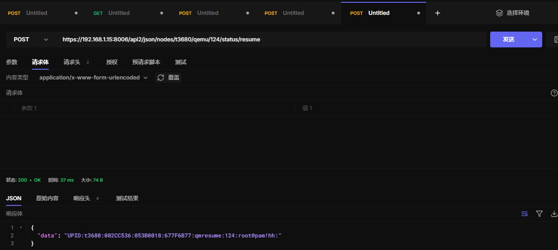Toggle word wrap in response body
This screenshot has height=250, width=558.
pos(525,214)
